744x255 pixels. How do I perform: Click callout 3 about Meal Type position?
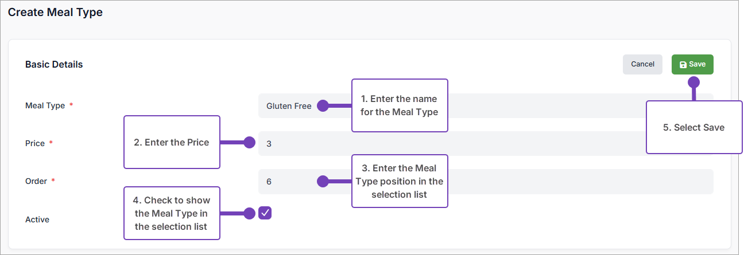tap(400, 181)
